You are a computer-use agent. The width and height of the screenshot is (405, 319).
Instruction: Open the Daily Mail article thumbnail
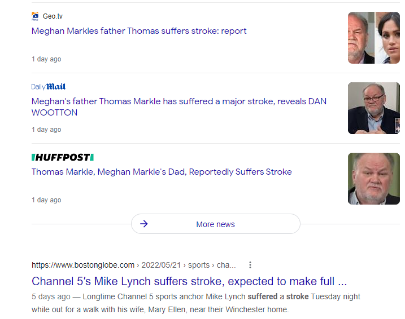click(374, 108)
